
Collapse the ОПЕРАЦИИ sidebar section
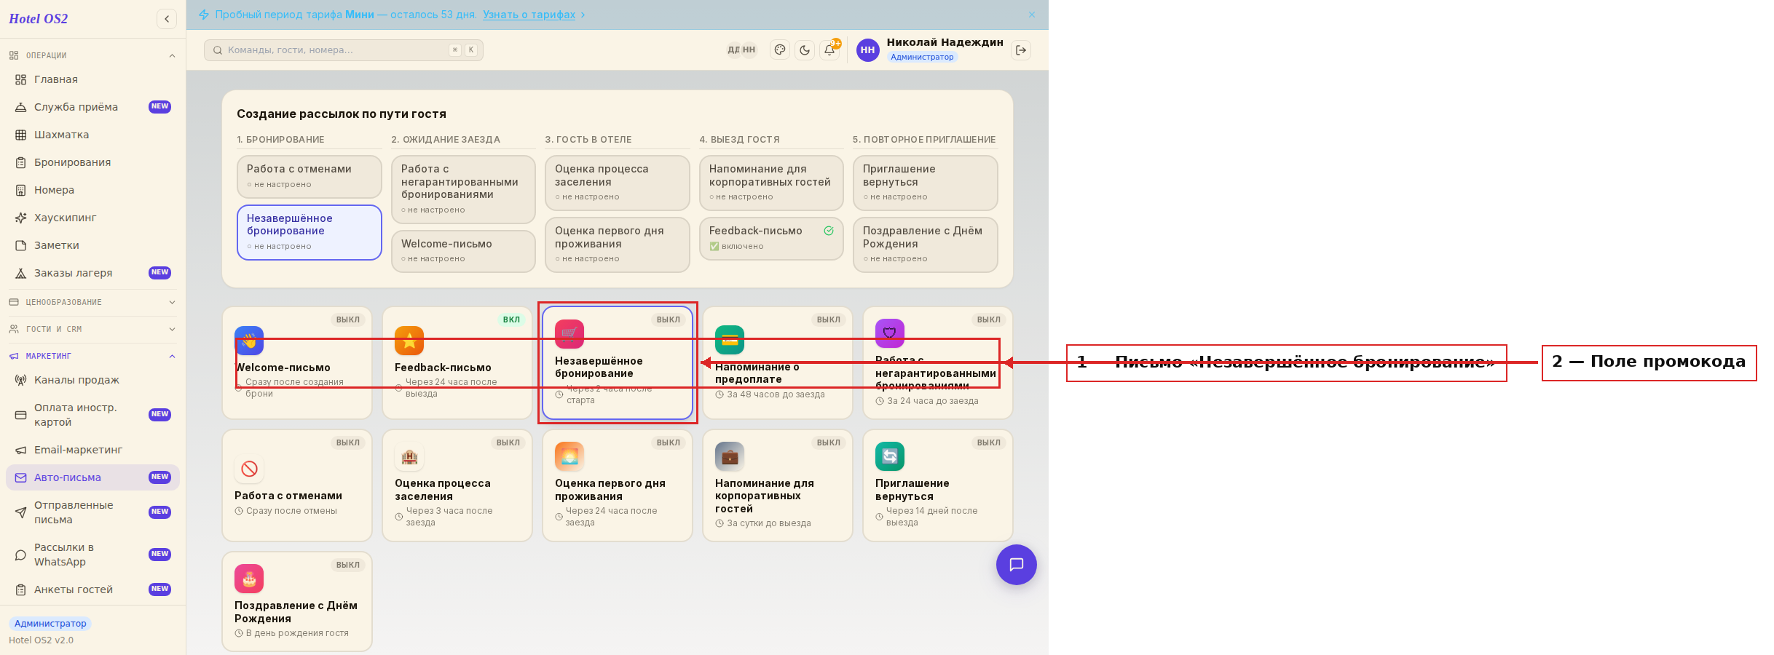point(92,55)
